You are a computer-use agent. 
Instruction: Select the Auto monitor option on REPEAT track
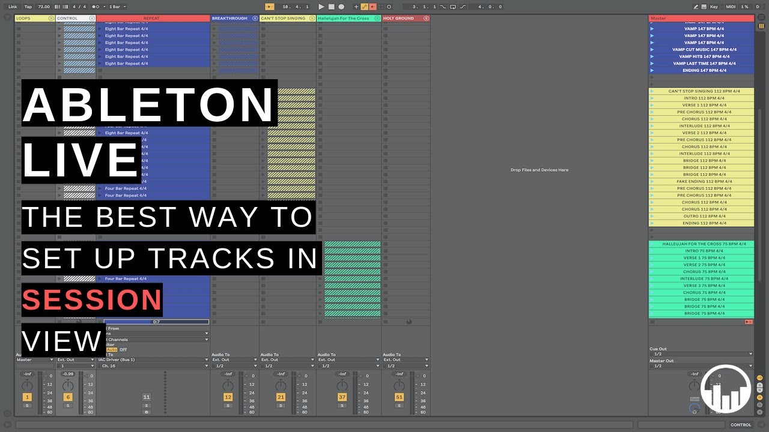click(x=111, y=349)
